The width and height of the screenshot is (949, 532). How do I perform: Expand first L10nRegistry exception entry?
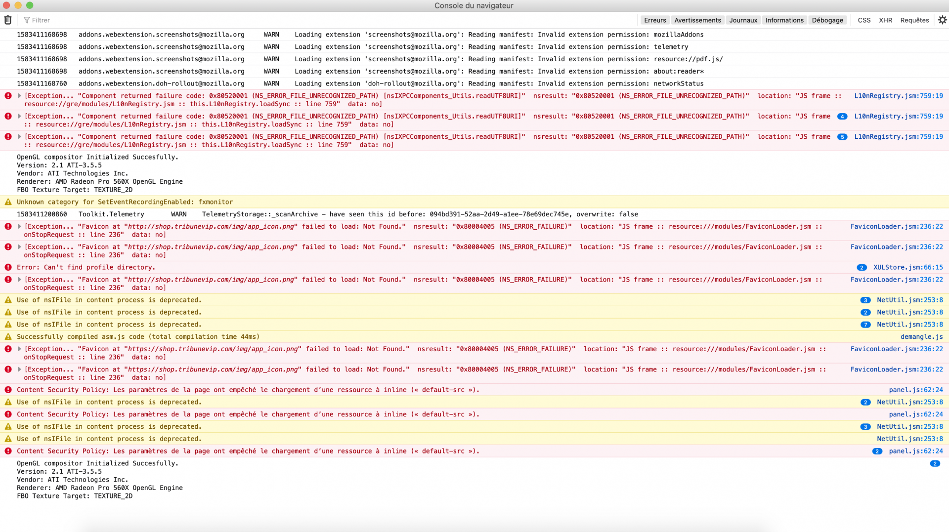click(x=19, y=96)
